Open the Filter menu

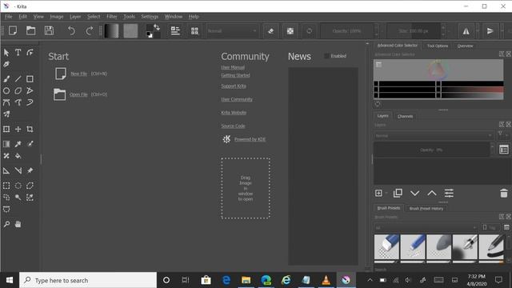click(112, 16)
